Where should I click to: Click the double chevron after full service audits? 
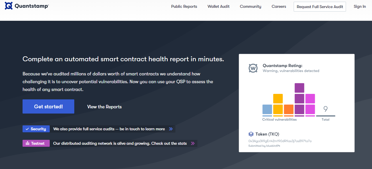[171, 129]
